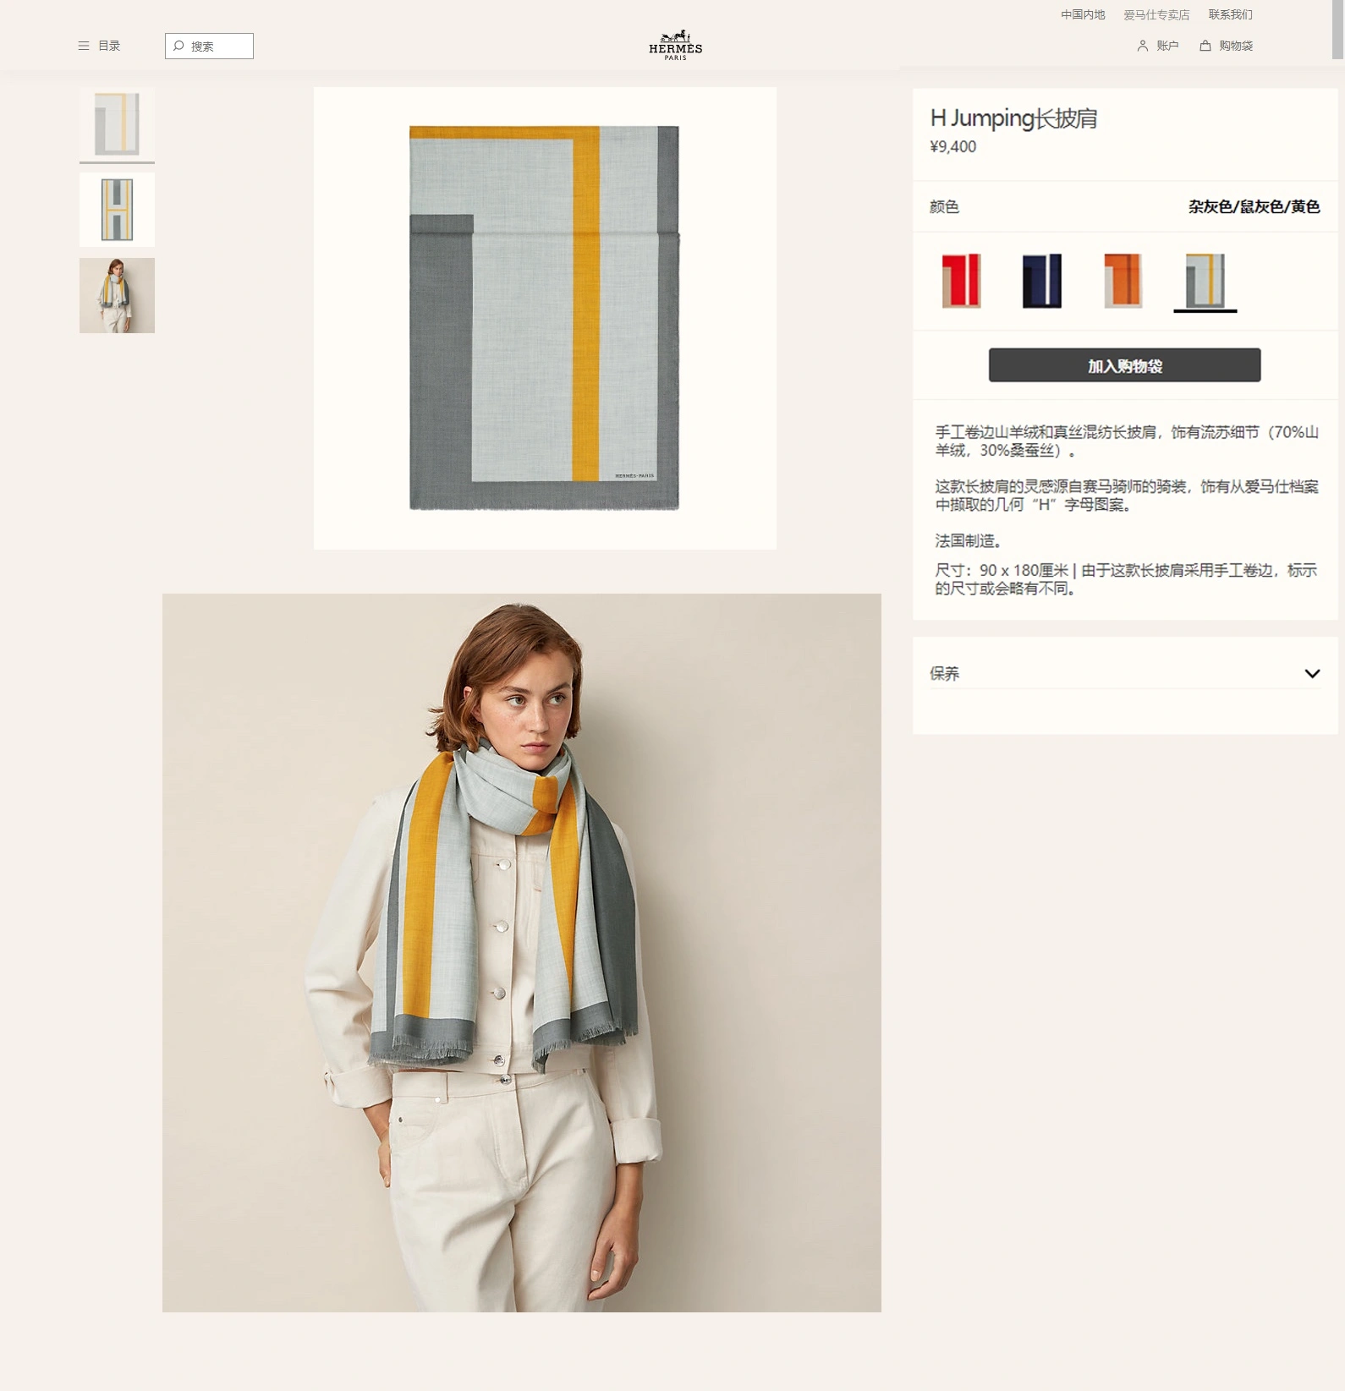Select the navy blue scarf color swatch
Image resolution: width=1345 pixels, height=1391 pixels.
pyautogui.click(x=1042, y=281)
